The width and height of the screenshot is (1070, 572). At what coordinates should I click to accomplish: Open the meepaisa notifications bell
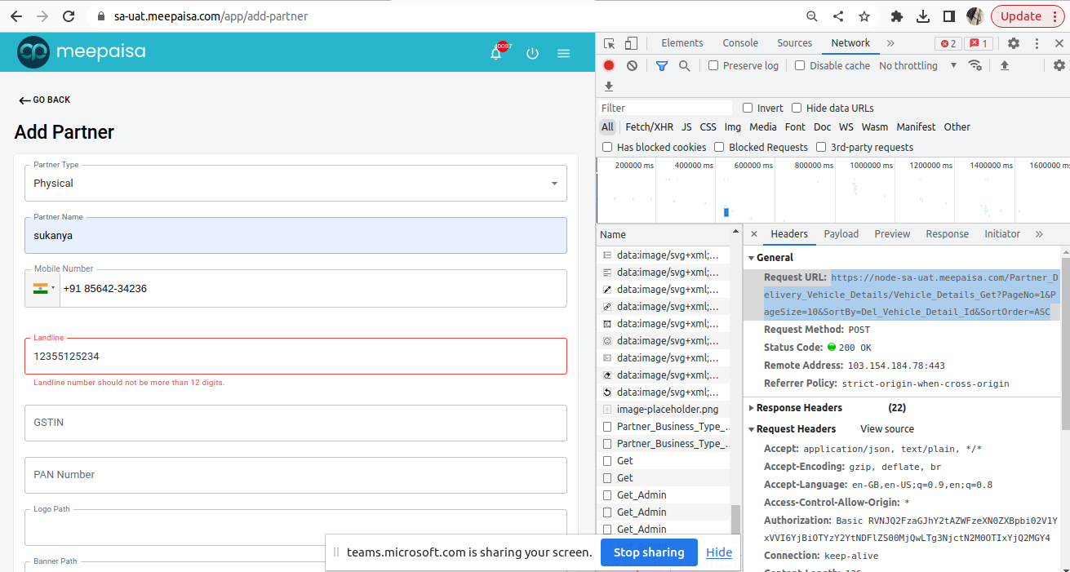pos(496,53)
